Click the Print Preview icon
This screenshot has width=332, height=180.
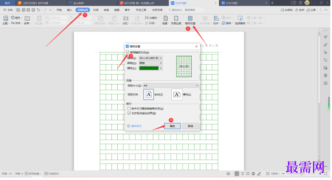click(x=33, y=10)
